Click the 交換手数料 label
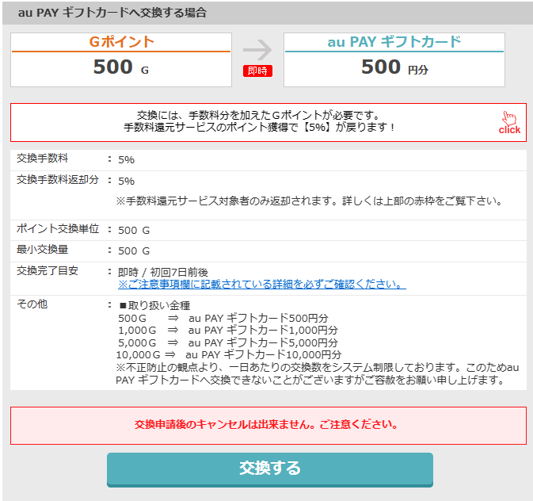Screen dimensions: 533x501 click(x=43, y=159)
